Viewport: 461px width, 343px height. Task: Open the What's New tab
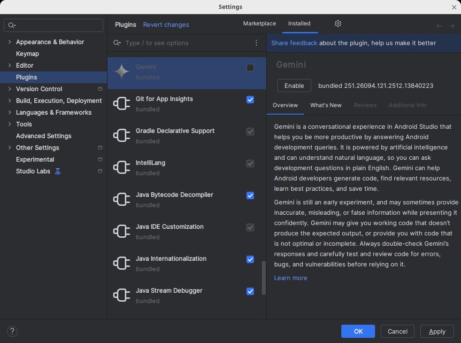(326, 105)
